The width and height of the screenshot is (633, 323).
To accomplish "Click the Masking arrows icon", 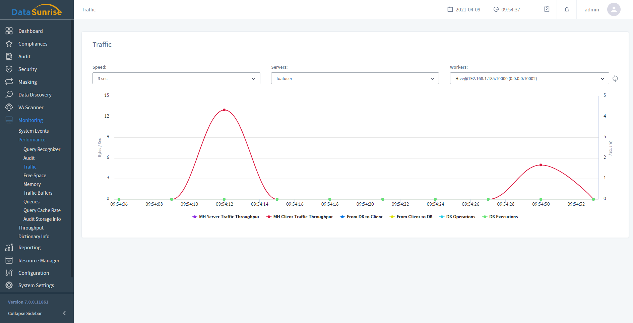I will pyautogui.click(x=9, y=82).
